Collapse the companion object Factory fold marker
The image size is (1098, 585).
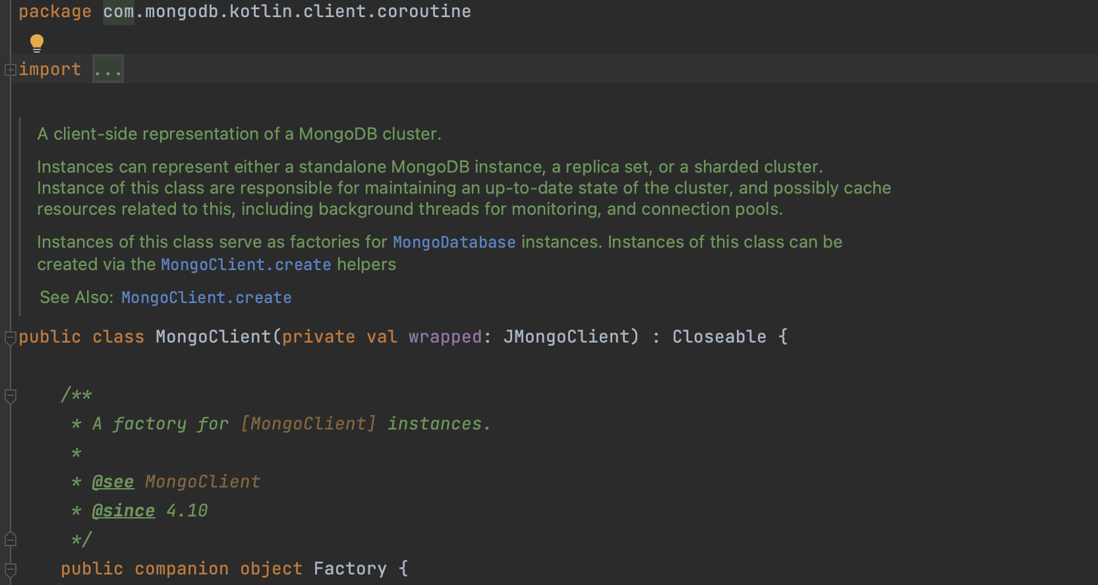point(11,569)
